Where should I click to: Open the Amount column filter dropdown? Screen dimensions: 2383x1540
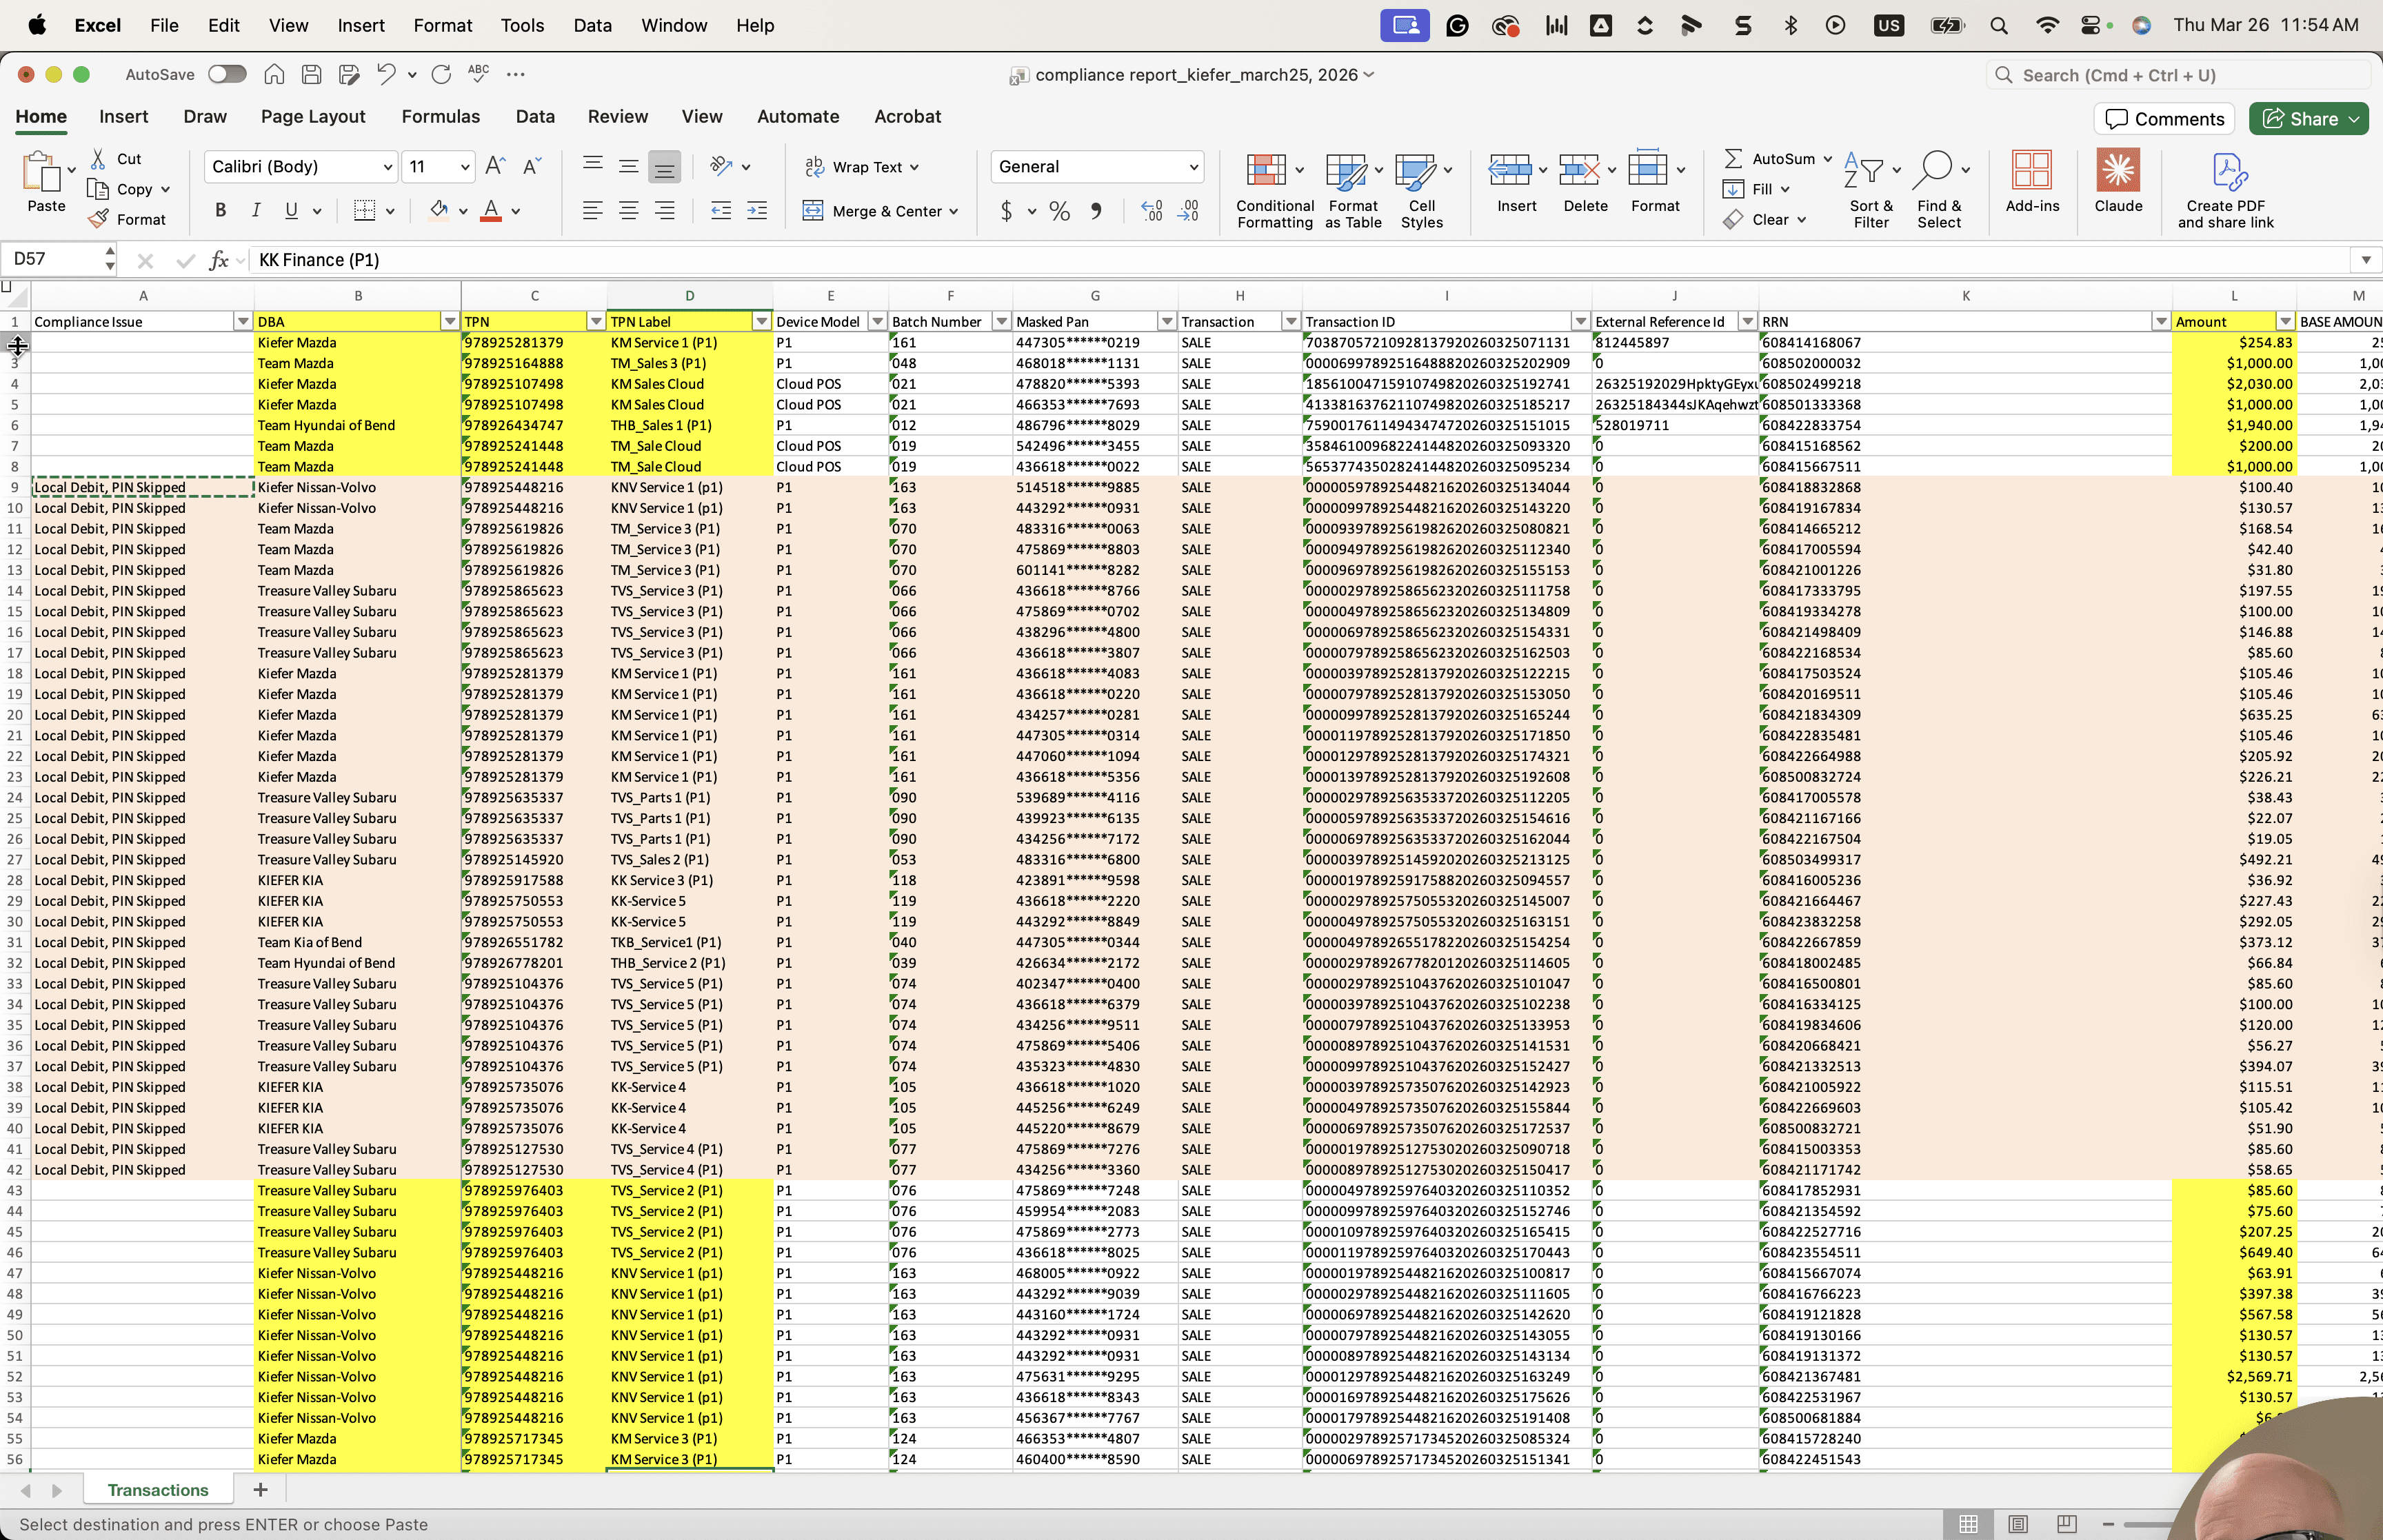point(2285,322)
